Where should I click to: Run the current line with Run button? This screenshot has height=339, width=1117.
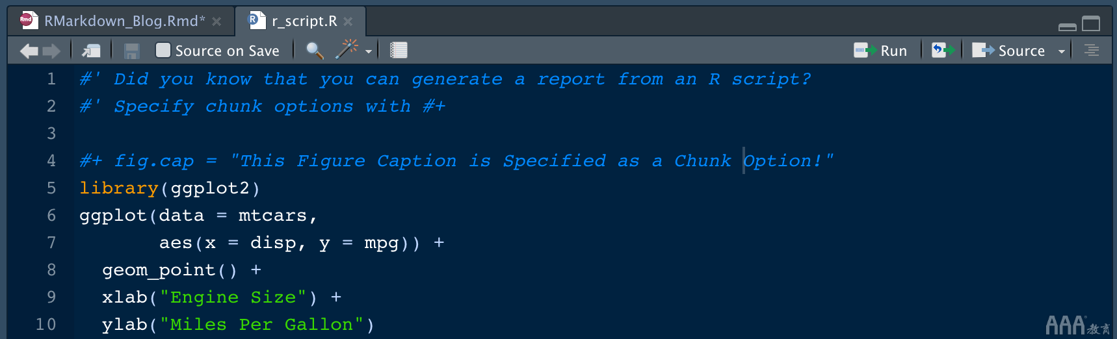(881, 51)
